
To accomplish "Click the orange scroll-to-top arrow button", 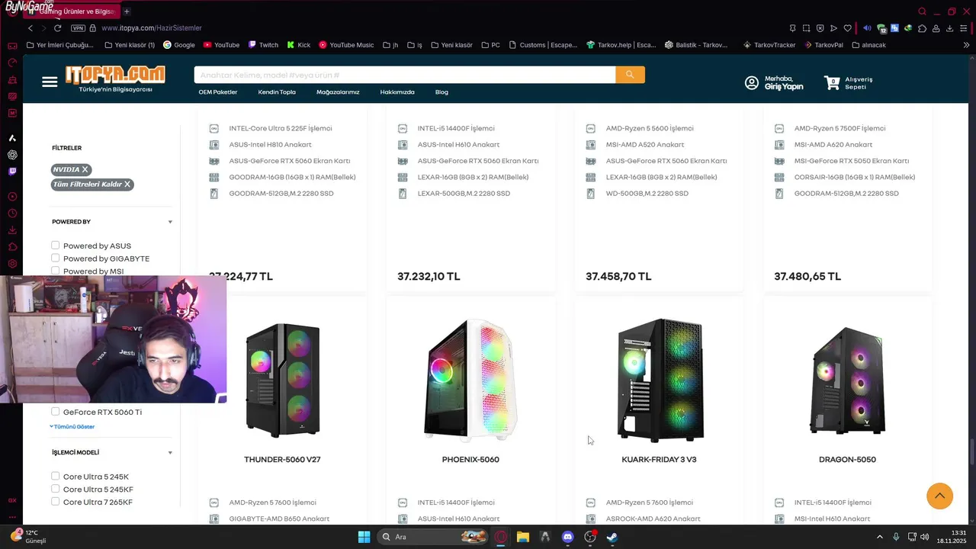I will tap(939, 496).
